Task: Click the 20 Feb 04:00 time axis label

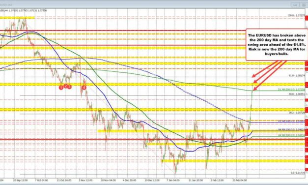Action: 240,180
